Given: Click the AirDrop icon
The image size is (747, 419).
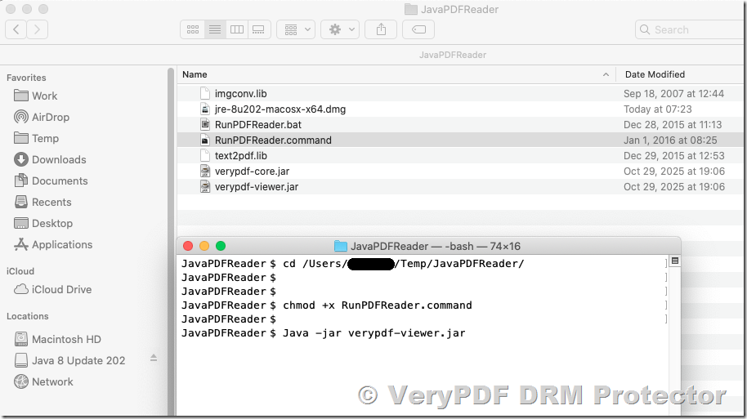Looking at the screenshot, I should point(21,117).
